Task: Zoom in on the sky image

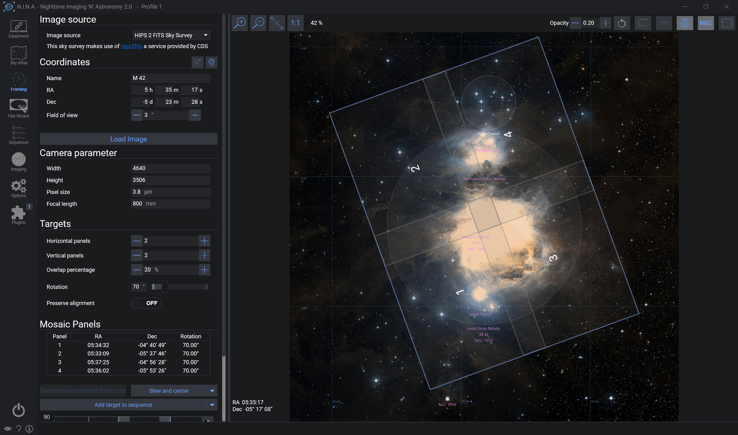Action: point(240,23)
